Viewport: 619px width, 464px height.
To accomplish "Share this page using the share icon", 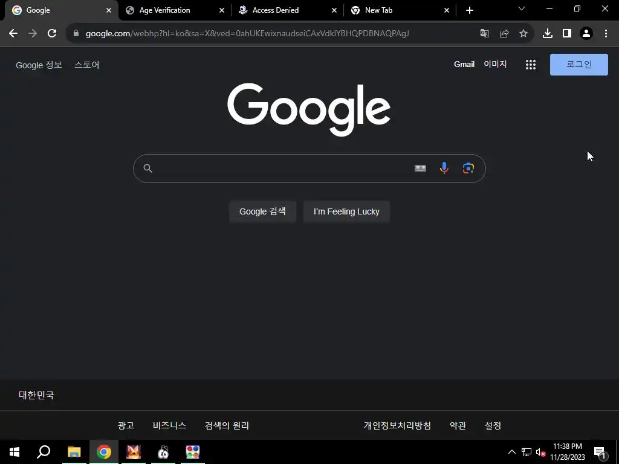I will (x=504, y=34).
